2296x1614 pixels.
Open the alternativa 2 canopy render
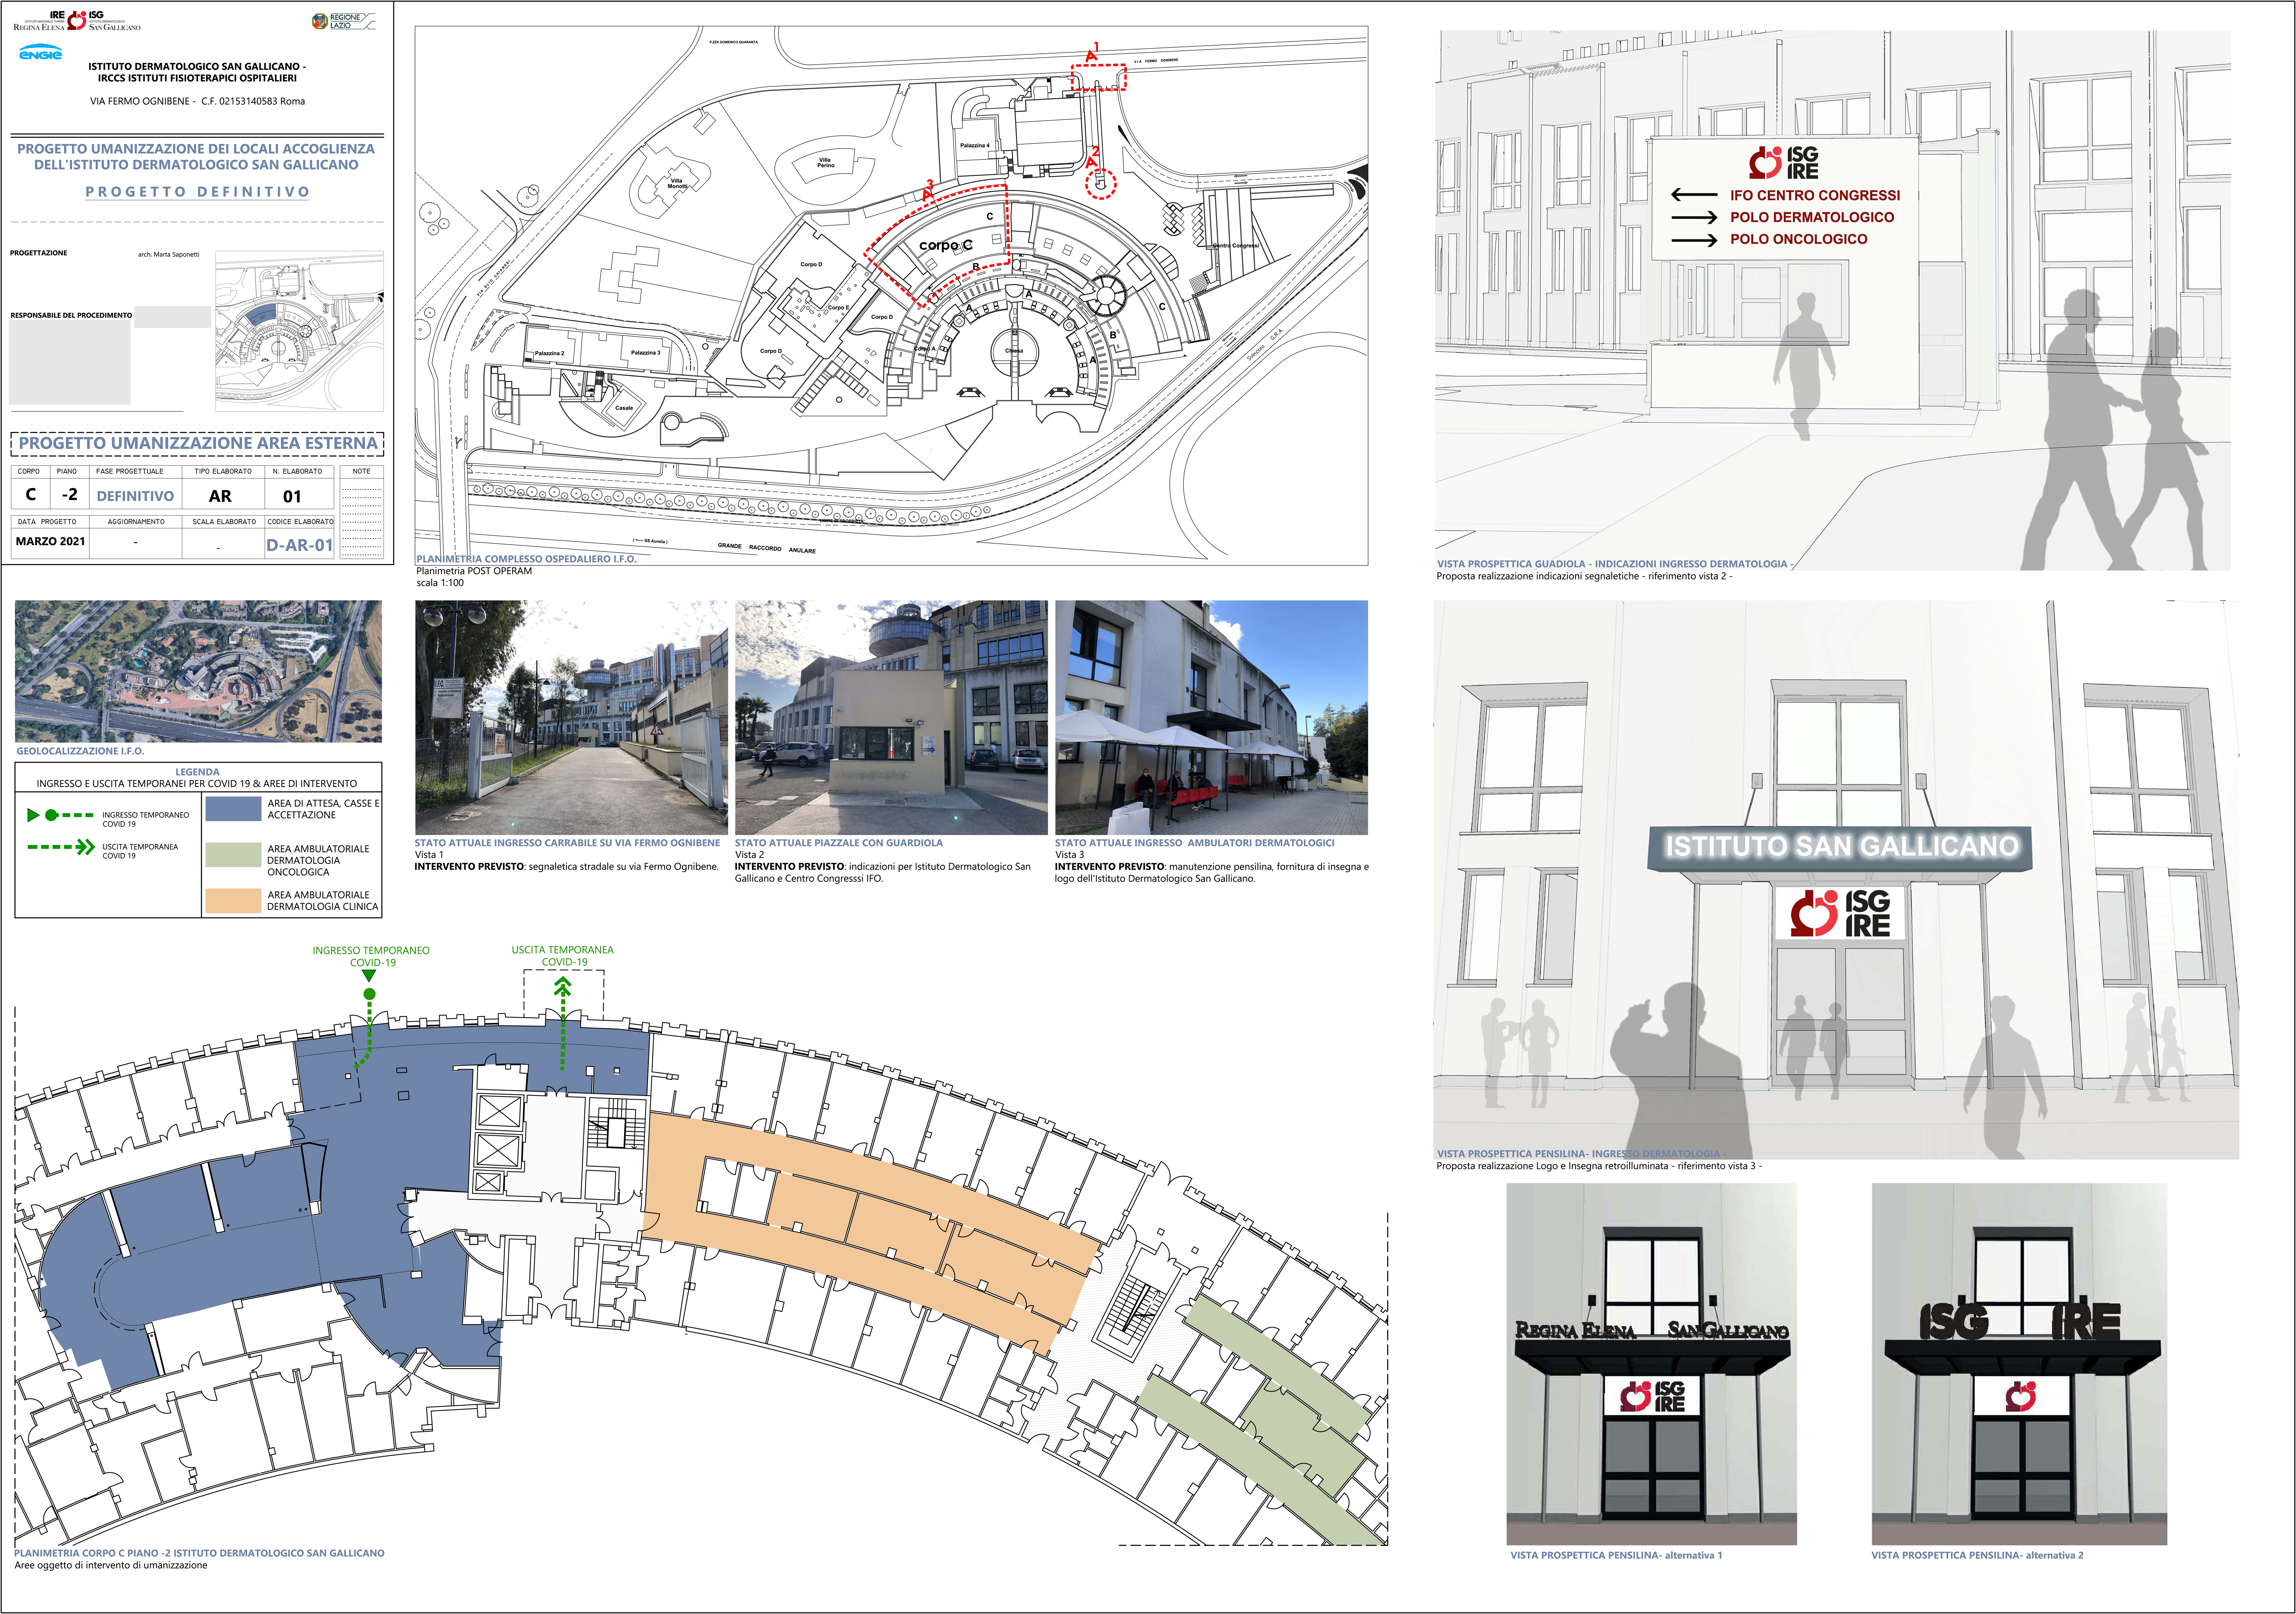2019,1364
